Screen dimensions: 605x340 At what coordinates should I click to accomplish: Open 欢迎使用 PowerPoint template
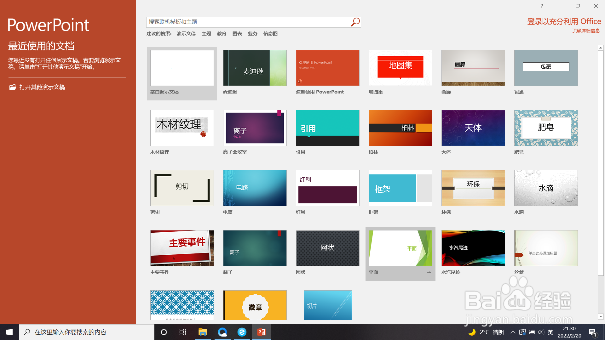point(328,68)
